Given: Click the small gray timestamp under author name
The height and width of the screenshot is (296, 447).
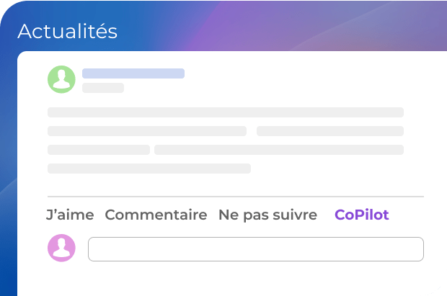Looking at the screenshot, I should pos(103,88).
